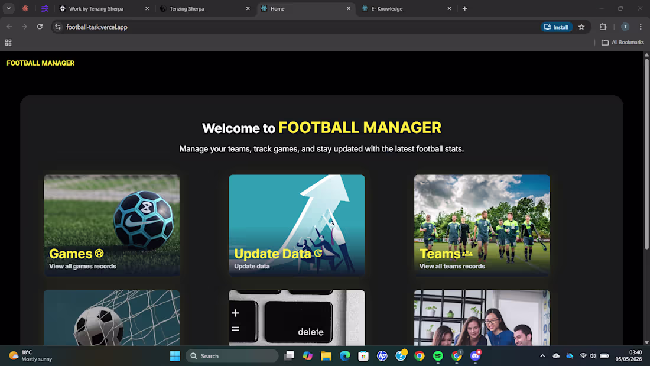
Task: Open the Chrome icon with profile badge
Action: click(x=457, y=356)
